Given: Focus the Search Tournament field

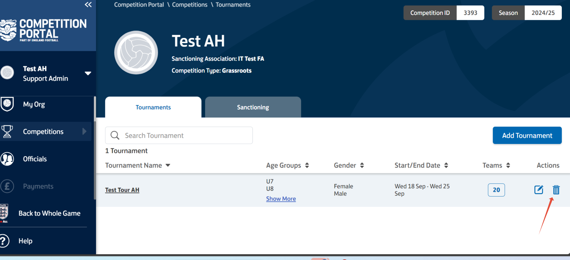Looking at the screenshot, I should point(179,135).
